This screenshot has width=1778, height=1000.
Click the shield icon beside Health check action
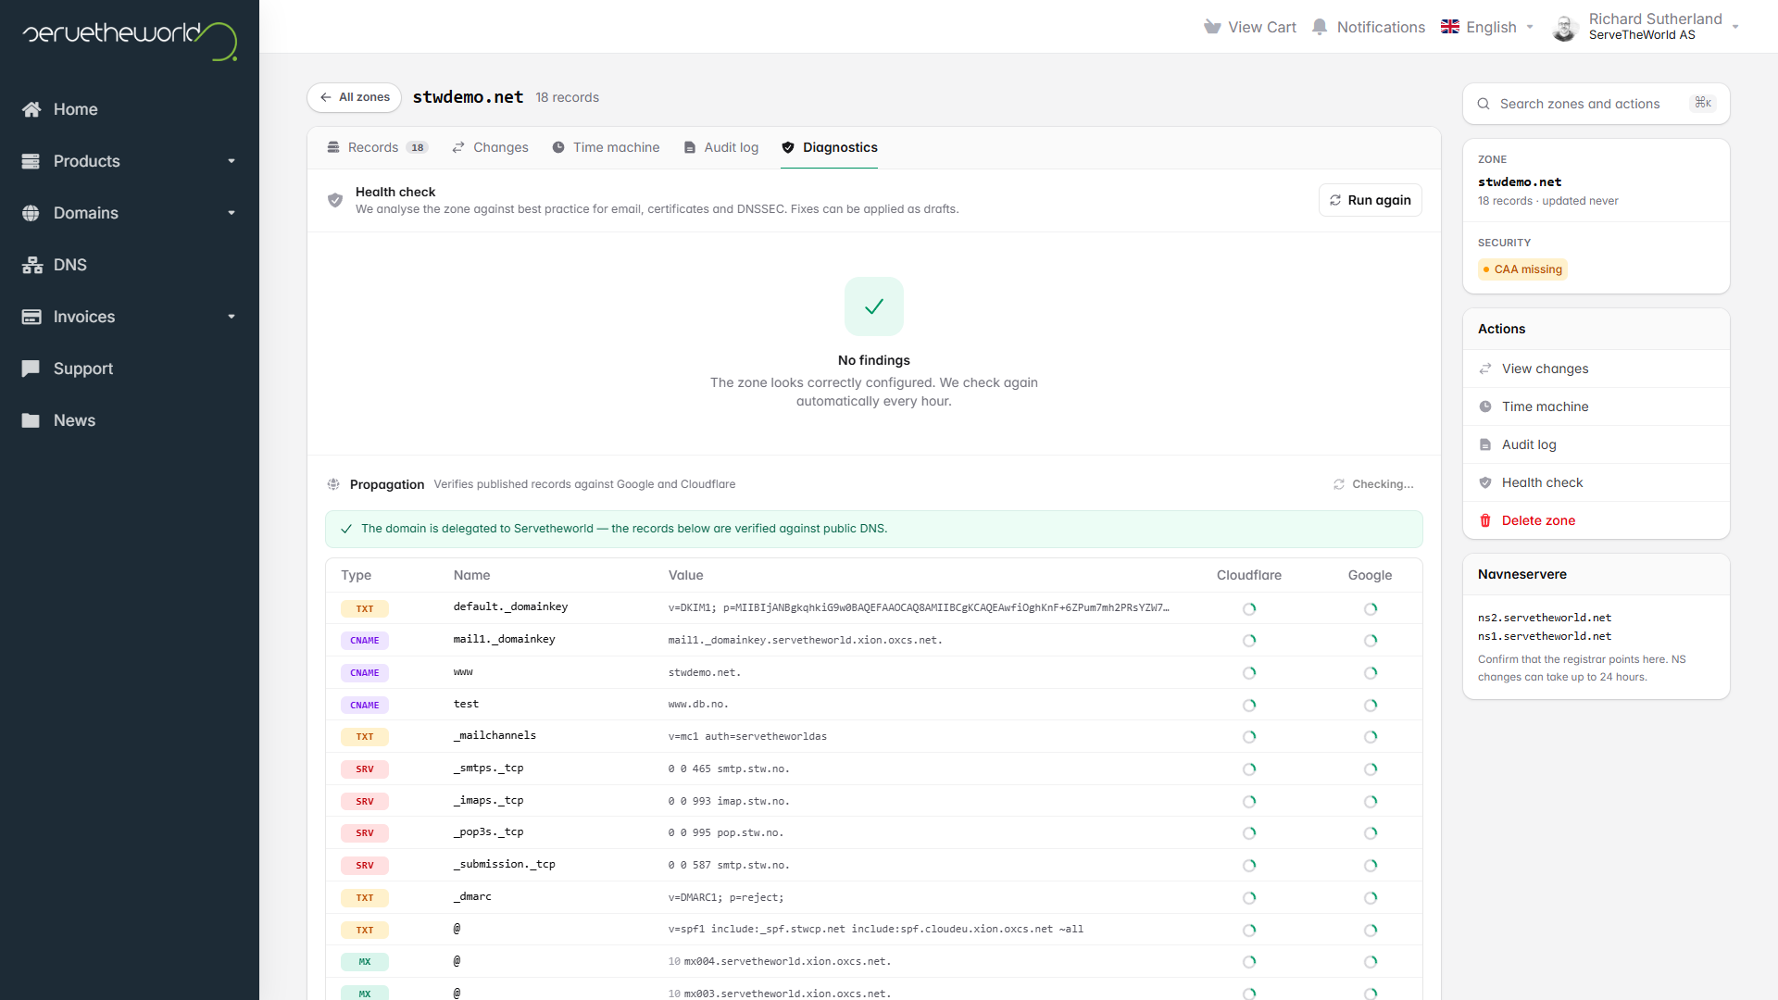[1485, 482]
